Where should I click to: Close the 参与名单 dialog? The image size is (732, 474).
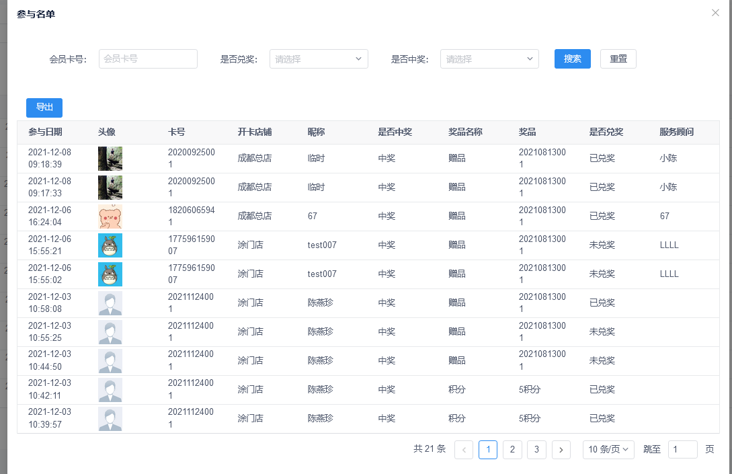(715, 13)
